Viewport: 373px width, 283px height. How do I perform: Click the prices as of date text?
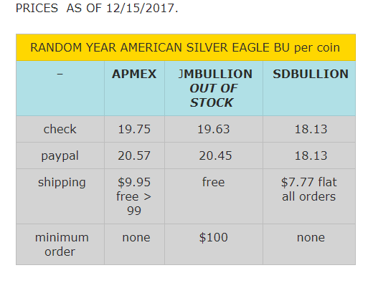[97, 9]
